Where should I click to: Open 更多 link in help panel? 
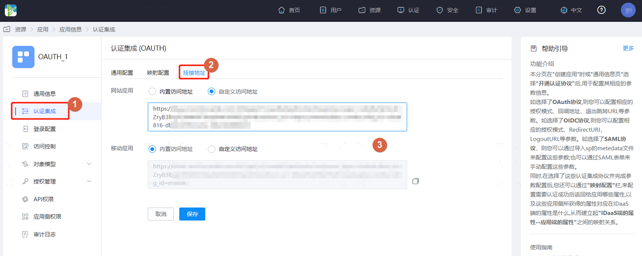coord(628,48)
